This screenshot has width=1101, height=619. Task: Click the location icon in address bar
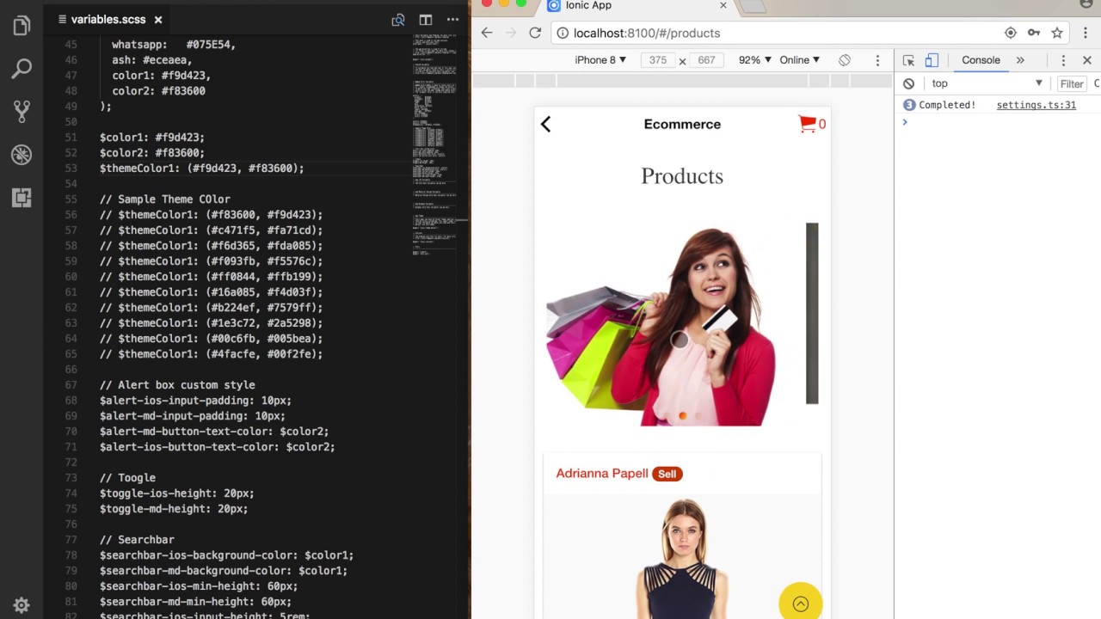1011,33
